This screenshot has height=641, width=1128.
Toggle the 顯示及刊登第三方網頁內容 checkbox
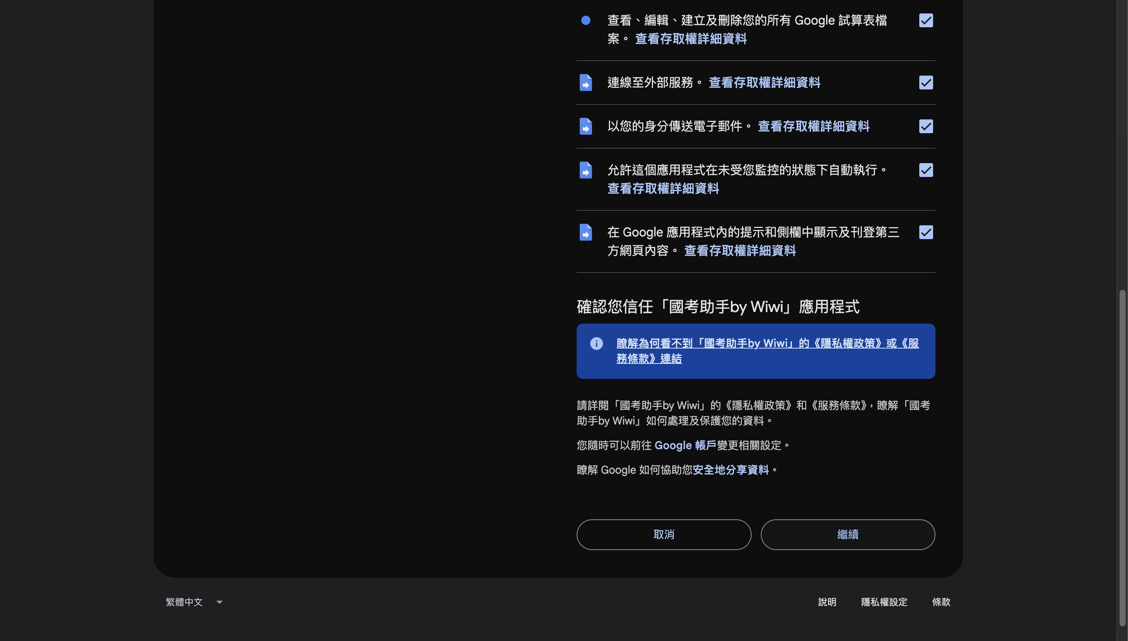click(926, 232)
